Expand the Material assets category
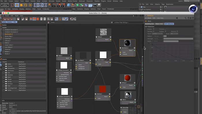The image size is (202, 114). [x=3, y=75]
